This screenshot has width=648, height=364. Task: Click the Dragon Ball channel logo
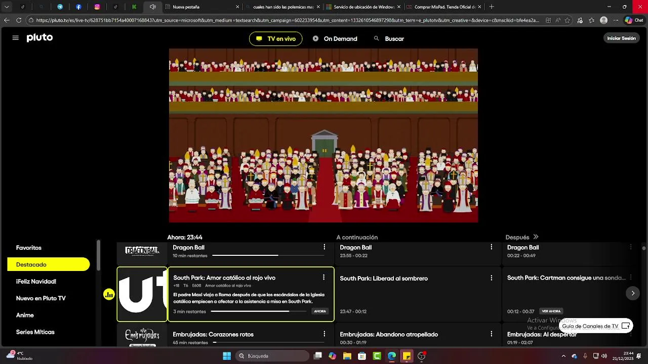pyautogui.click(x=142, y=251)
